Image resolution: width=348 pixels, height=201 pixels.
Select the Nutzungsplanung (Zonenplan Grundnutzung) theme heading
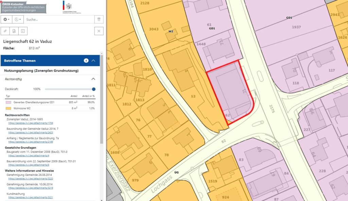tap(41, 71)
